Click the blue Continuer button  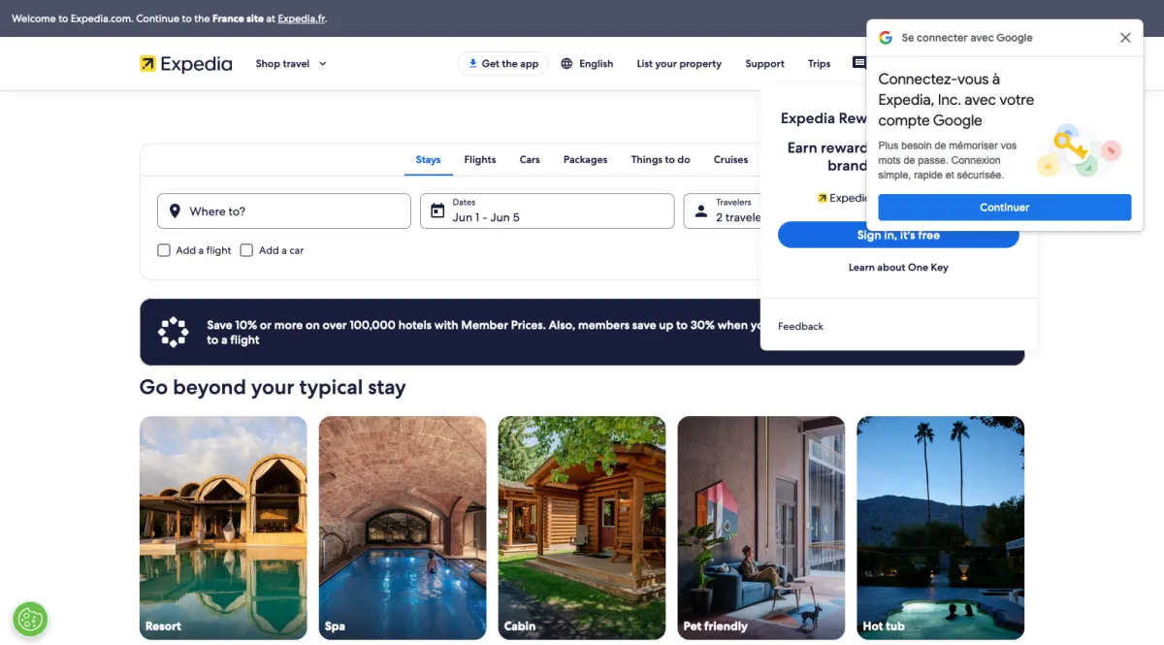pyautogui.click(x=1005, y=208)
